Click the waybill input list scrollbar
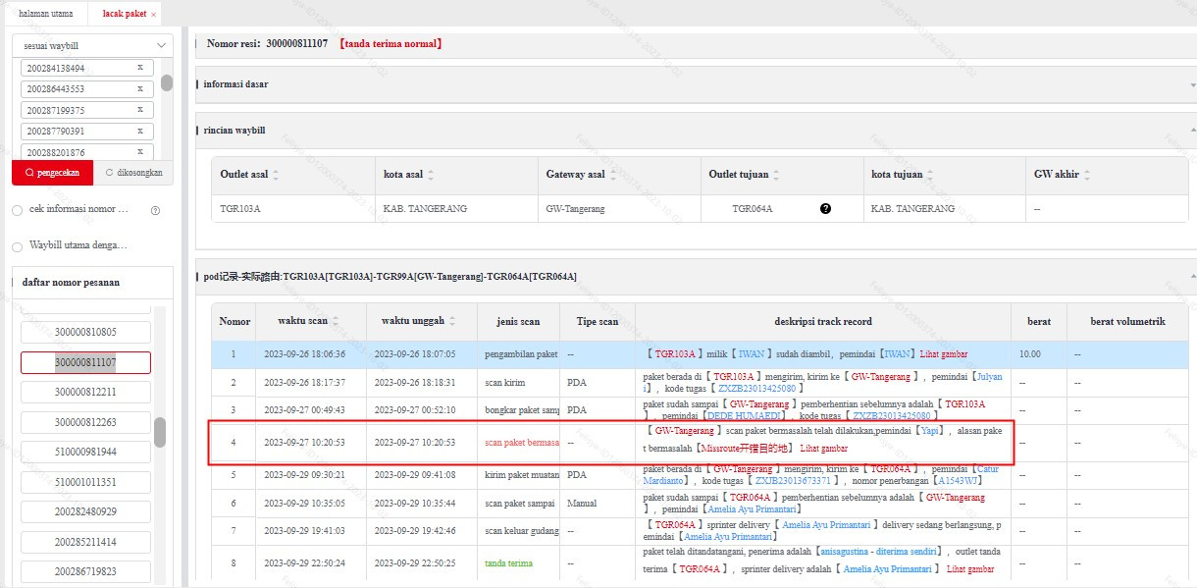The image size is (1197, 588). 167,82
